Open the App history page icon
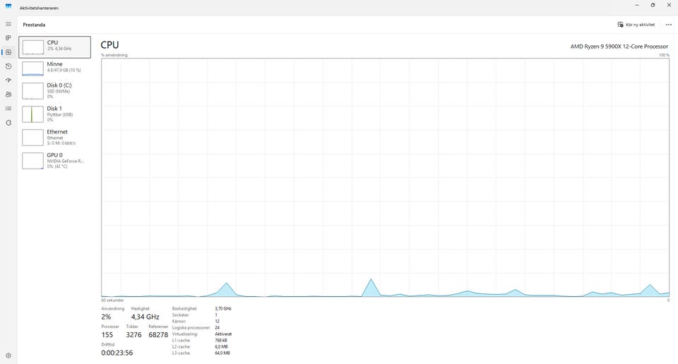The image size is (678, 364). click(x=8, y=66)
